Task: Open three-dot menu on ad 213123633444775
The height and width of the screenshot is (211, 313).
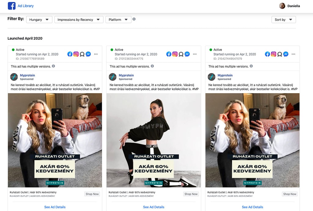Action: [x=195, y=54]
